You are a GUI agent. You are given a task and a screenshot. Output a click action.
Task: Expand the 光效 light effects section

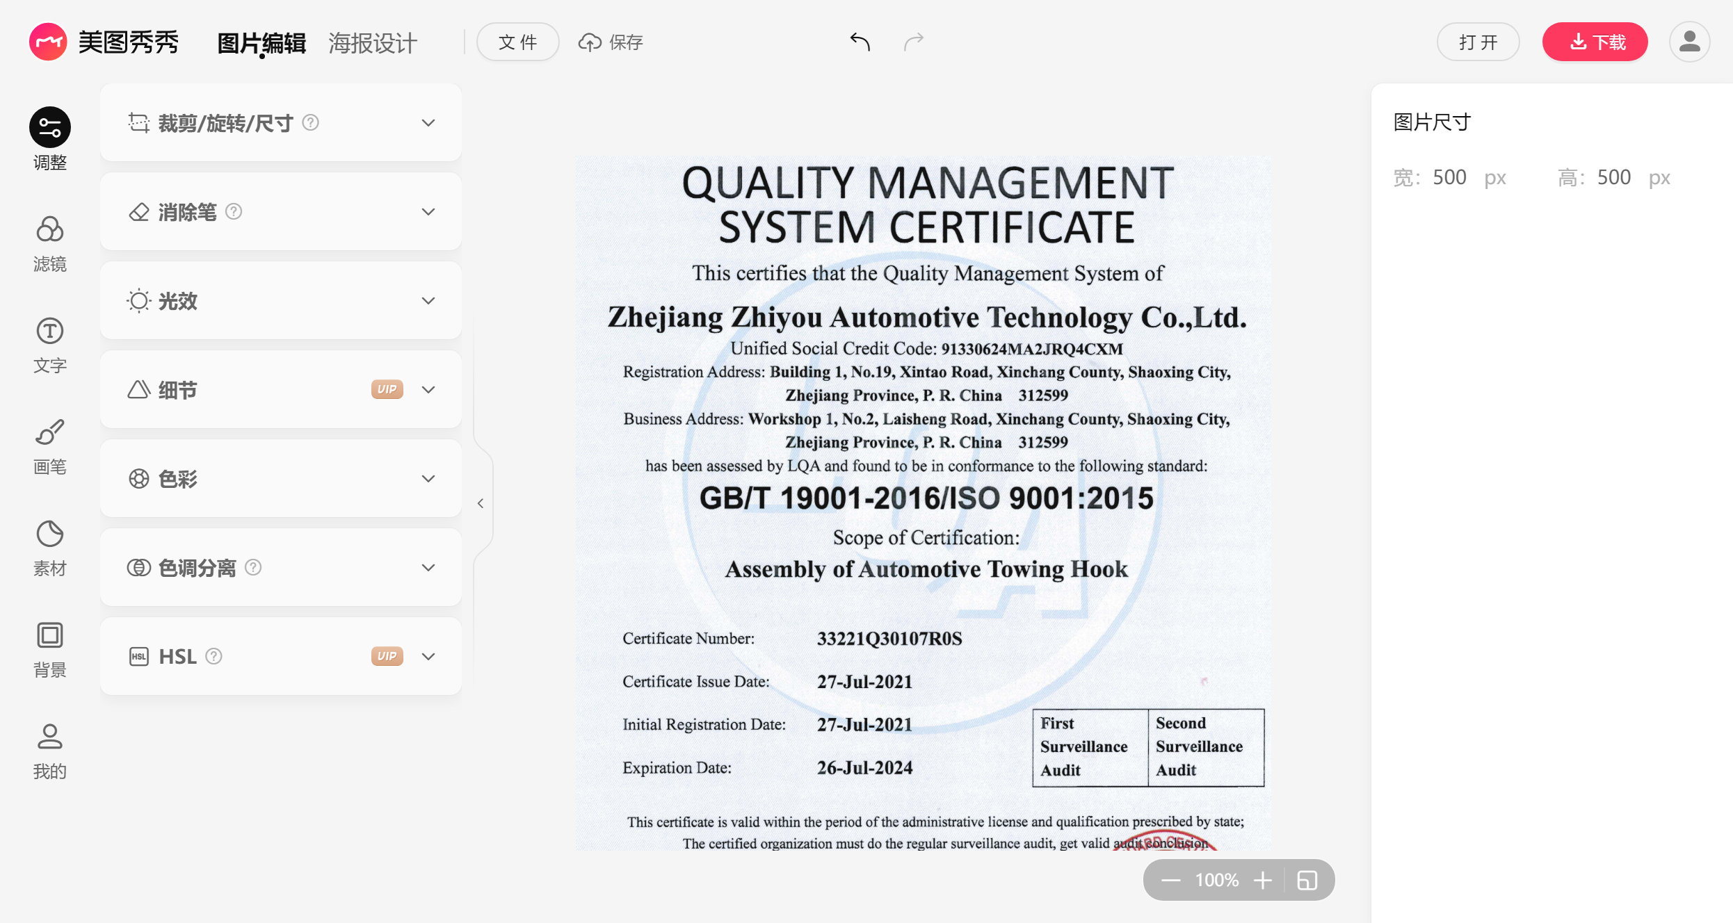pyautogui.click(x=428, y=301)
